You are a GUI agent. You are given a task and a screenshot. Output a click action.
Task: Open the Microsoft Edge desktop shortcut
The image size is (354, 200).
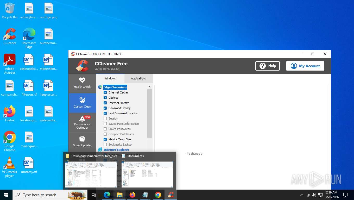pos(29,38)
